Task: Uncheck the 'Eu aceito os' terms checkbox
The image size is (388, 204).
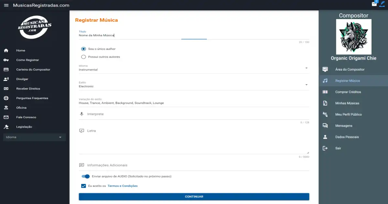Action: point(83,186)
